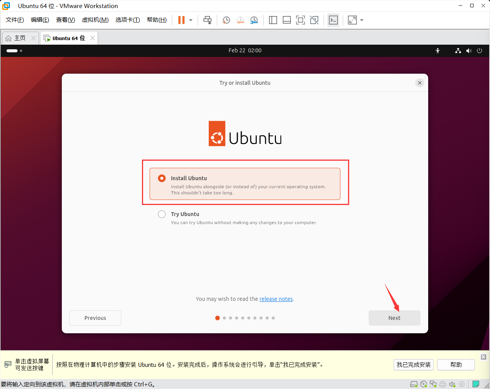Click the keyboard icon in hint bar
Viewport: 490px width, 389px height.
click(x=8, y=365)
